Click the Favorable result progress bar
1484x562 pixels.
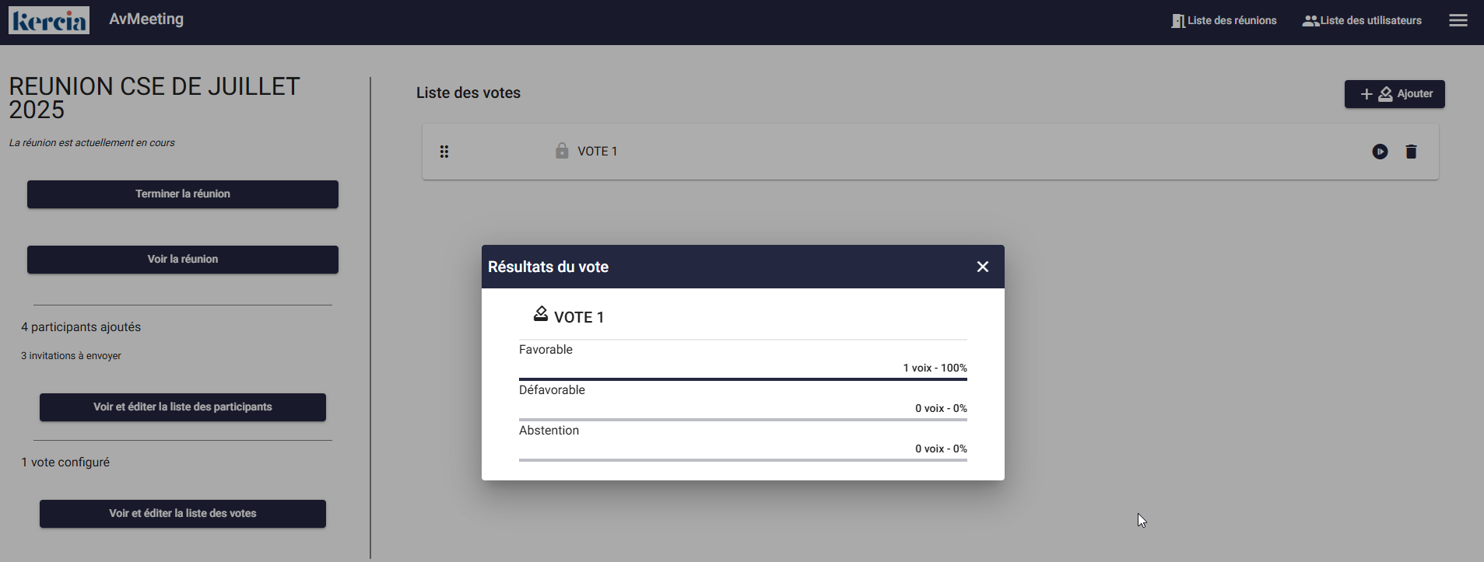(742, 379)
